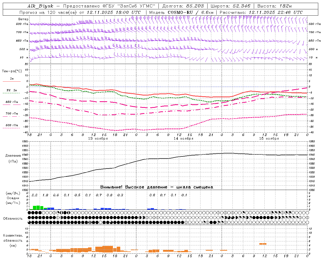The image size is (322, 258).
Task: Click the Осадки panel label
Action: pyautogui.click(x=13, y=198)
